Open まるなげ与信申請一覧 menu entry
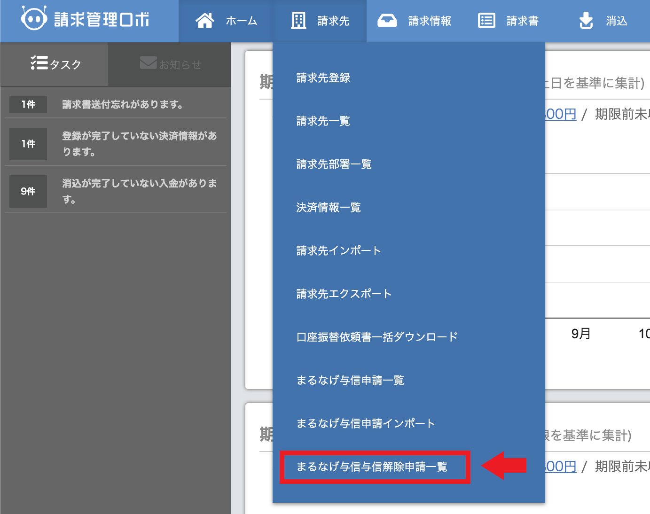Screen dimensions: 650x514 [350, 381]
